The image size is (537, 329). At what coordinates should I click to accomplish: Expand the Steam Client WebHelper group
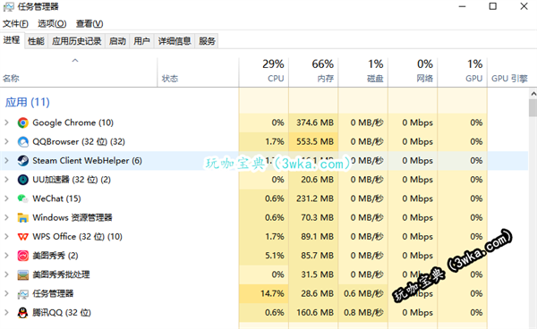[6, 160]
